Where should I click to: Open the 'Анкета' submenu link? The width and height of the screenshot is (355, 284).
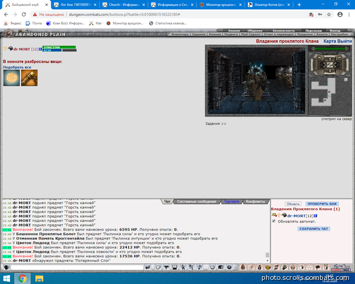(322, 34)
